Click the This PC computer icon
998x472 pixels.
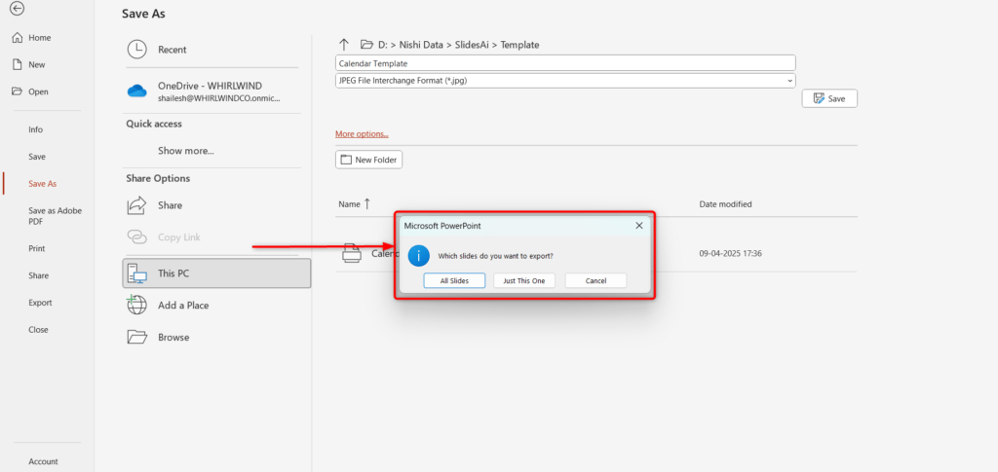pyautogui.click(x=137, y=273)
